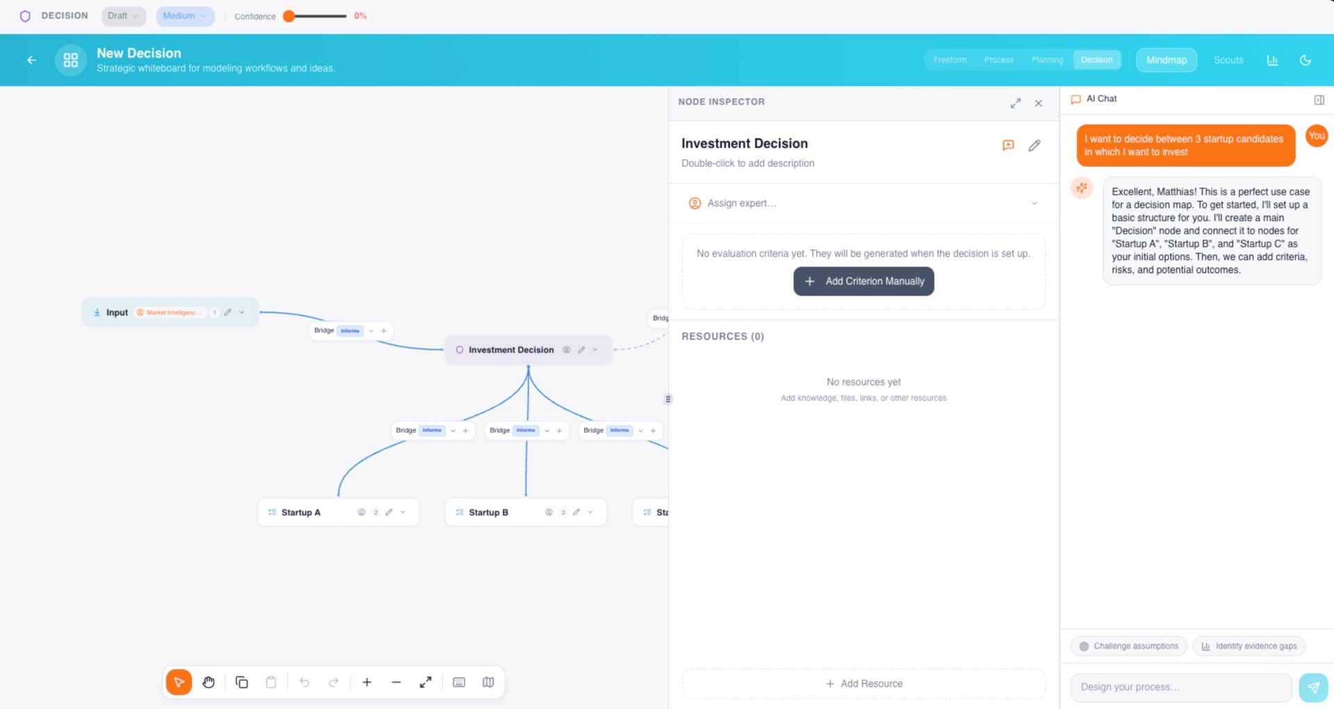Image resolution: width=1334 pixels, height=709 pixels.
Task: Click Double-click to add description text
Action: [748, 163]
